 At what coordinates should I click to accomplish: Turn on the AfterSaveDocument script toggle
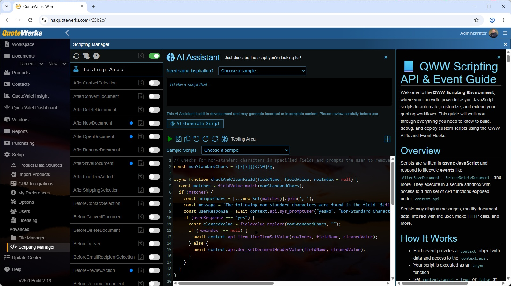(x=154, y=163)
